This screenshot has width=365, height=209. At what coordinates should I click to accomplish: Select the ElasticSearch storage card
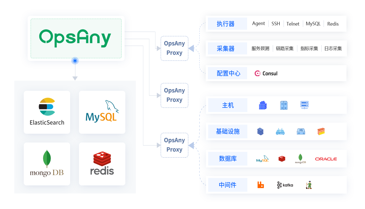point(47,112)
